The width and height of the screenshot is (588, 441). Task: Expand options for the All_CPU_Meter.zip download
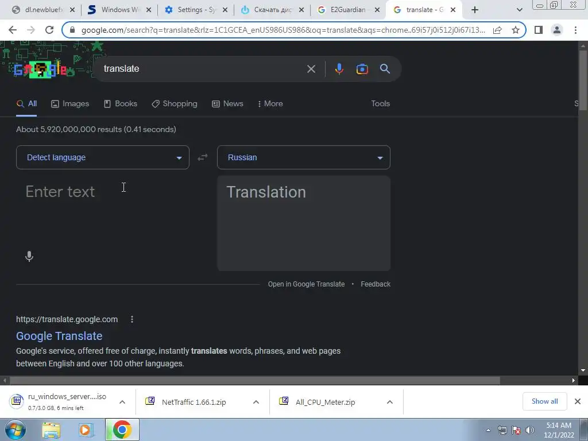[390, 402]
